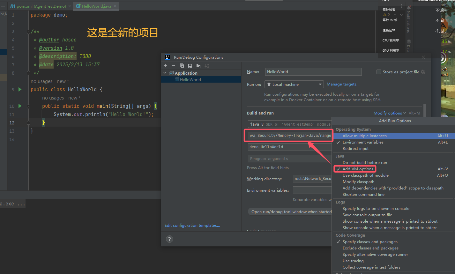Click the Environment variables field

coord(312,190)
